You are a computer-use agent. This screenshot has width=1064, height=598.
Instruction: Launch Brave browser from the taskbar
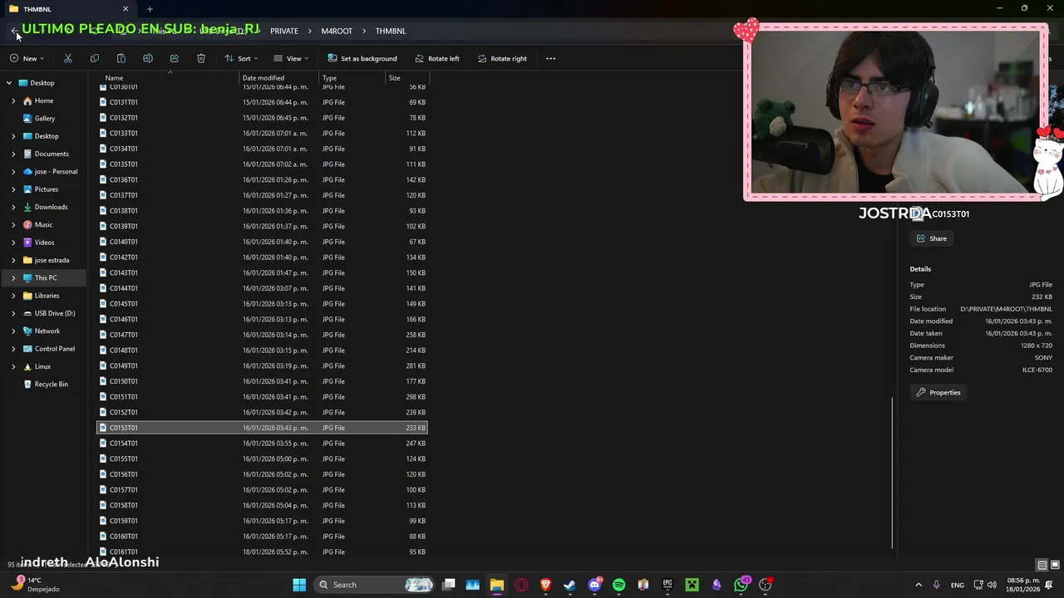point(545,585)
